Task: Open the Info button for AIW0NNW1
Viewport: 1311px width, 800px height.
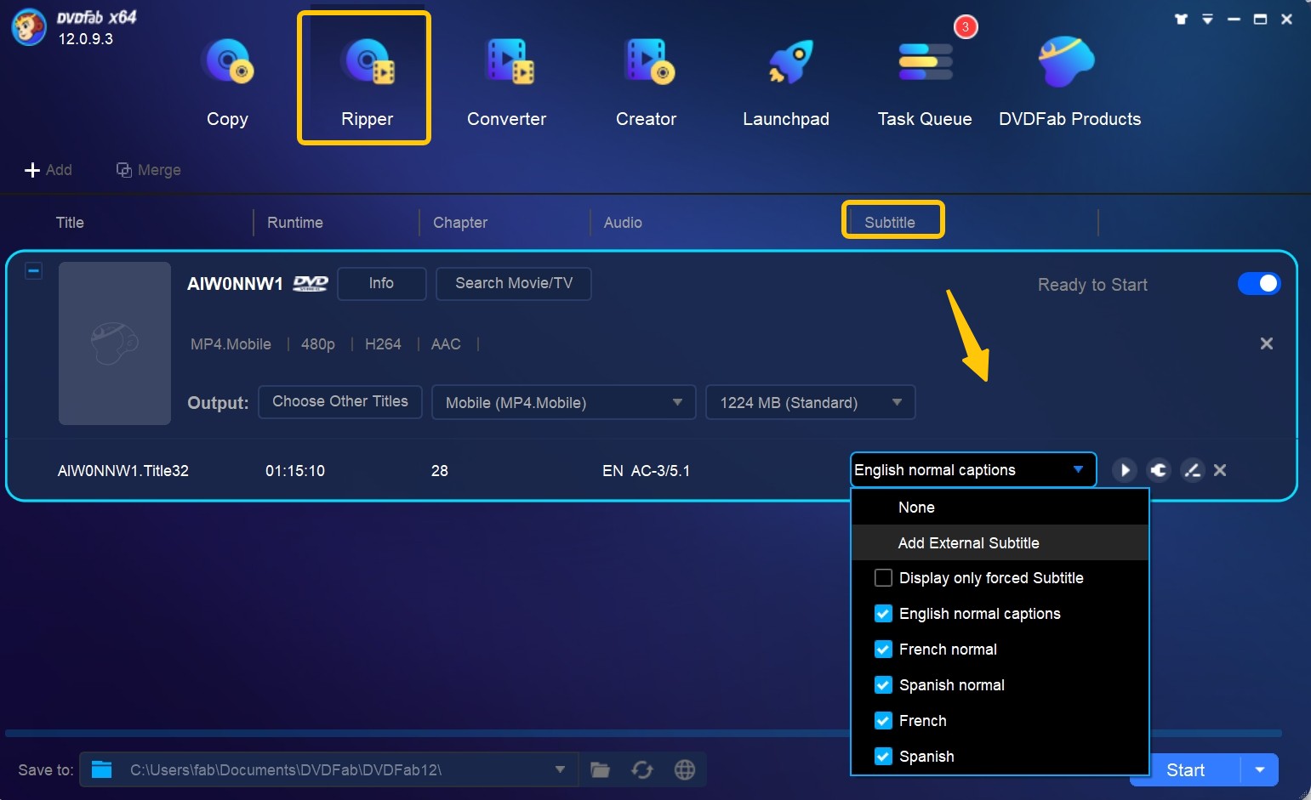Action: 381,283
